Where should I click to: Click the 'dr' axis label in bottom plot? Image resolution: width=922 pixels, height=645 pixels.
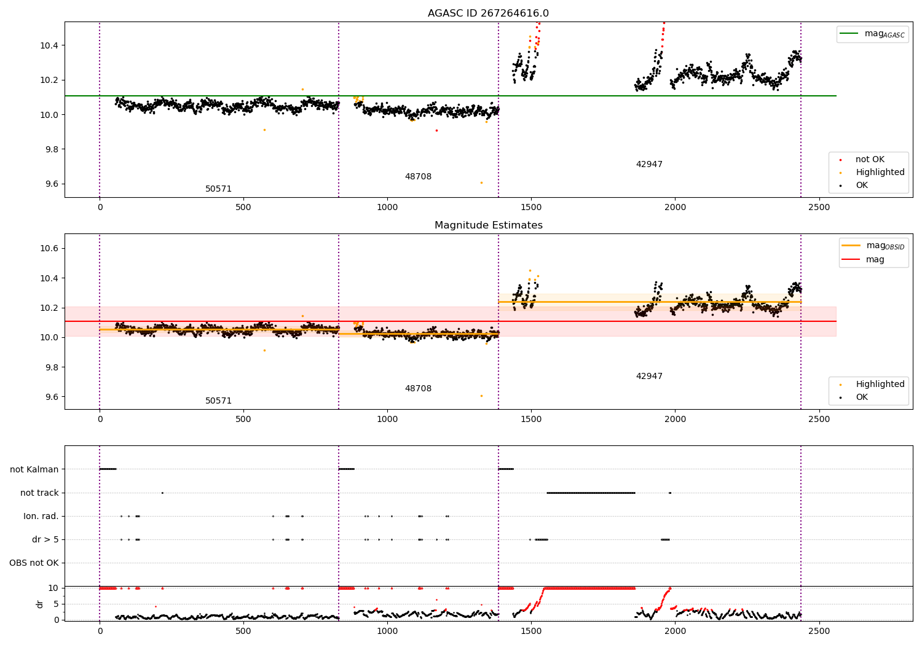point(40,604)
